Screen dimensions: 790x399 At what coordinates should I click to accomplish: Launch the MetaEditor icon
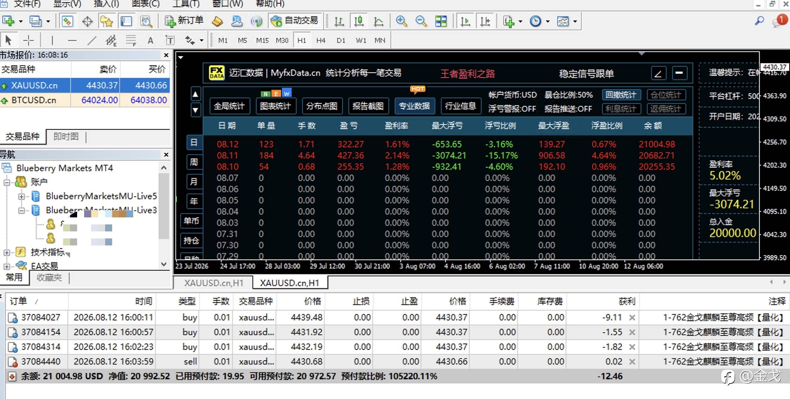(217, 21)
